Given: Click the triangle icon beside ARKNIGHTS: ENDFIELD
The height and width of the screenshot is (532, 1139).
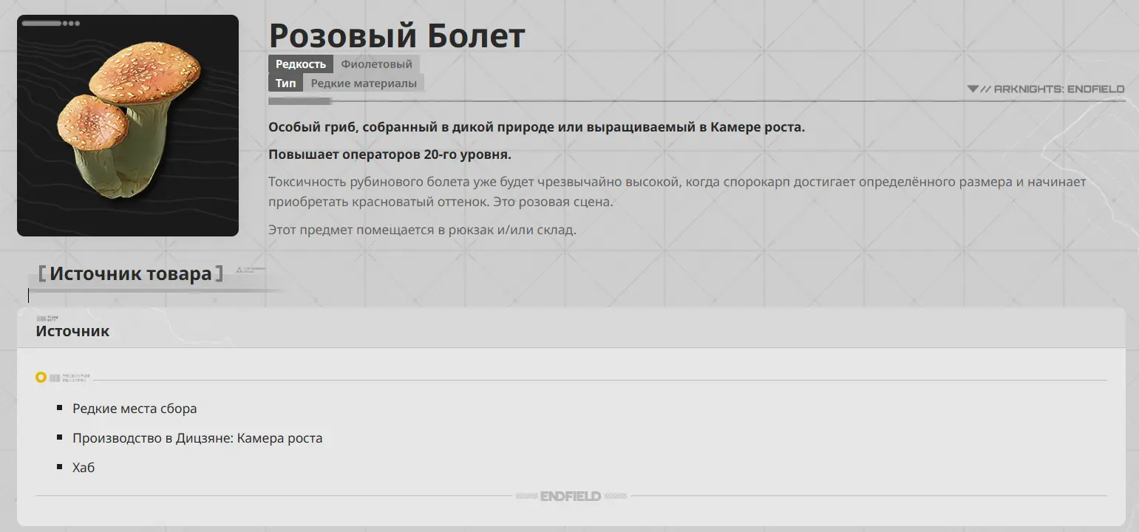Looking at the screenshot, I should pyautogui.click(x=973, y=89).
